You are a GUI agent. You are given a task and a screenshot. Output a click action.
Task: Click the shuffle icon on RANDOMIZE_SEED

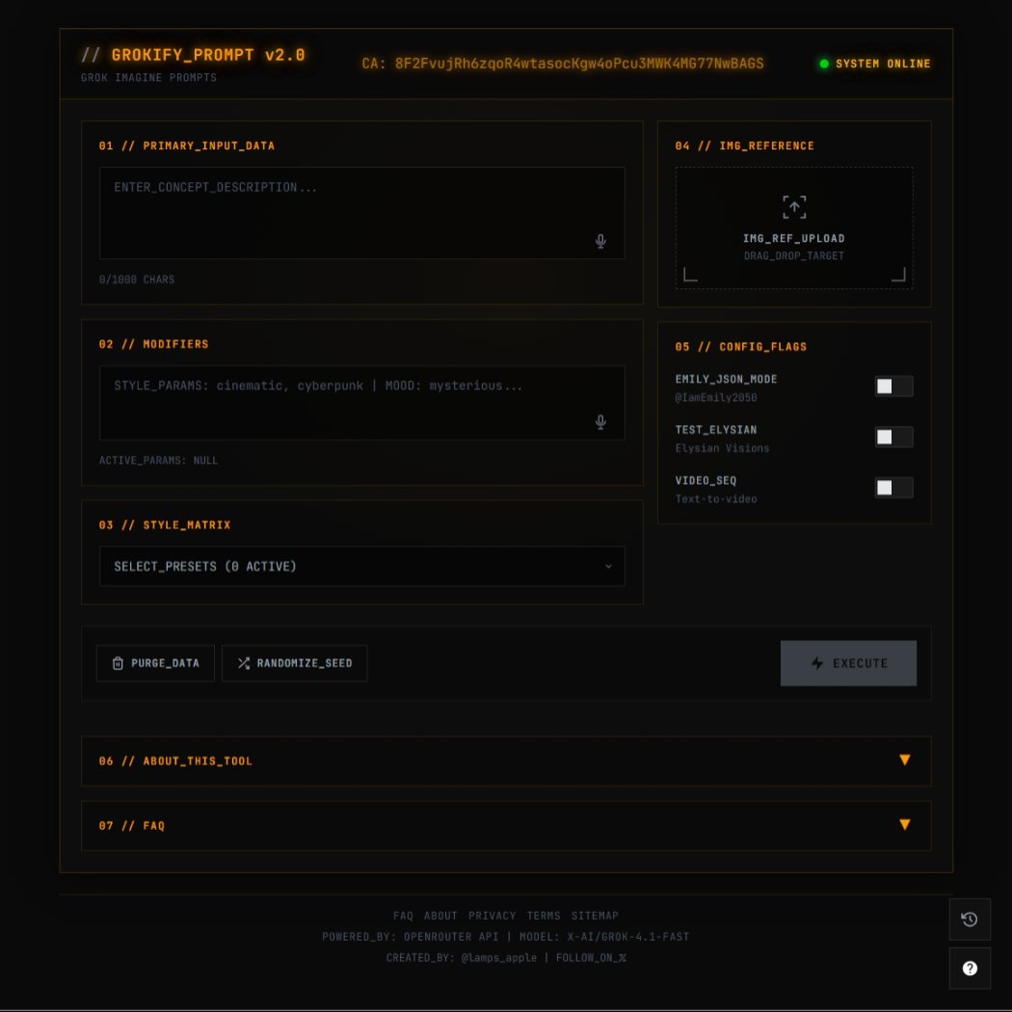coord(243,663)
